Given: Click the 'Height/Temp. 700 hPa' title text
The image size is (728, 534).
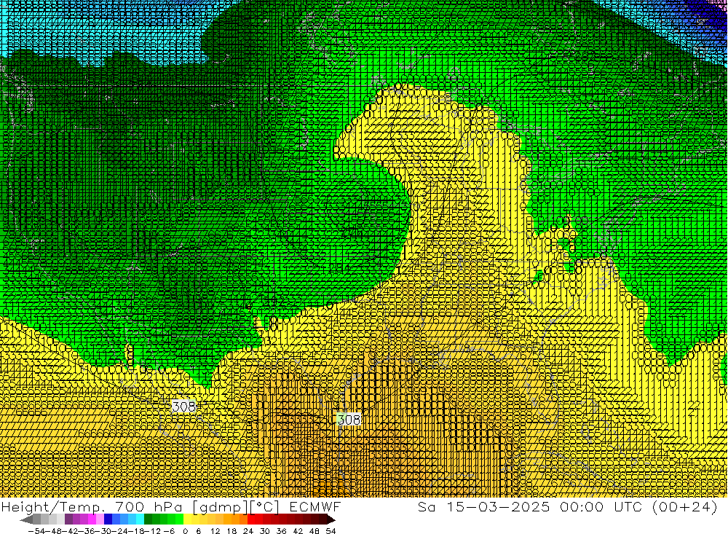Looking at the screenshot, I should 92,506.
